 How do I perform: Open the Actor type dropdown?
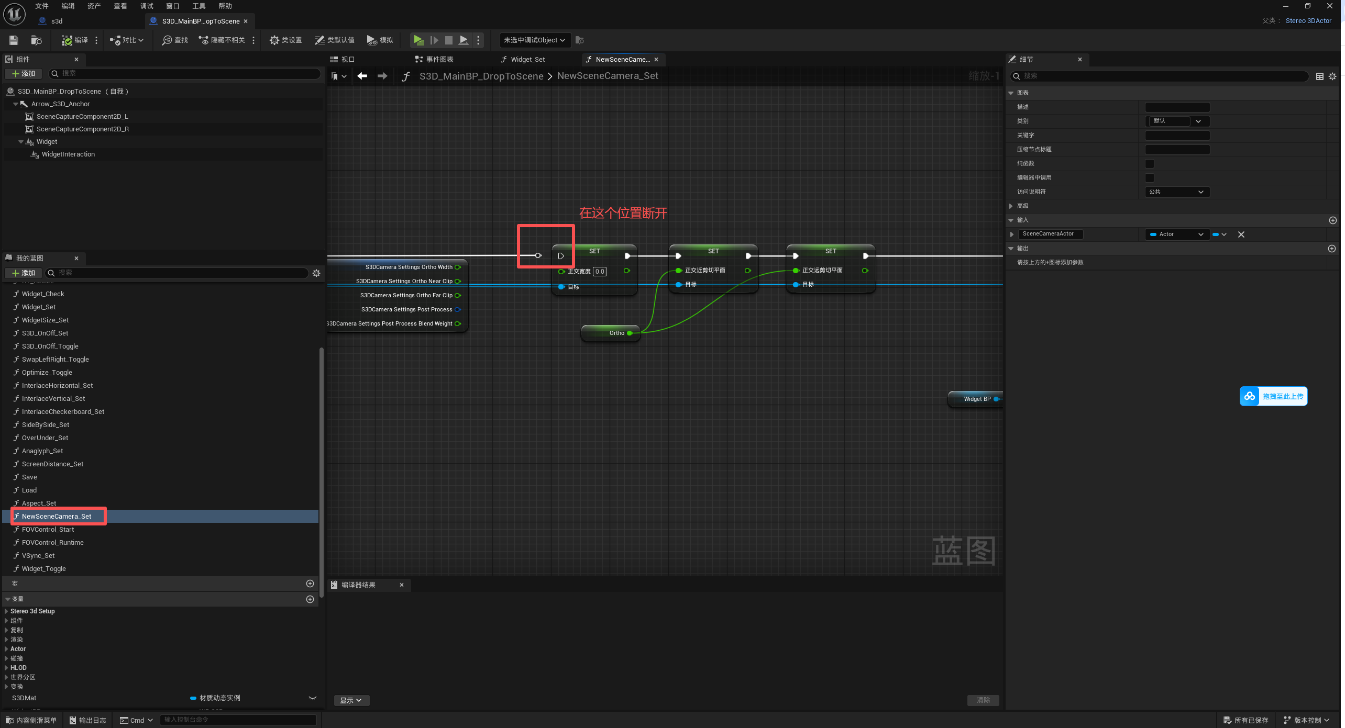(1177, 234)
